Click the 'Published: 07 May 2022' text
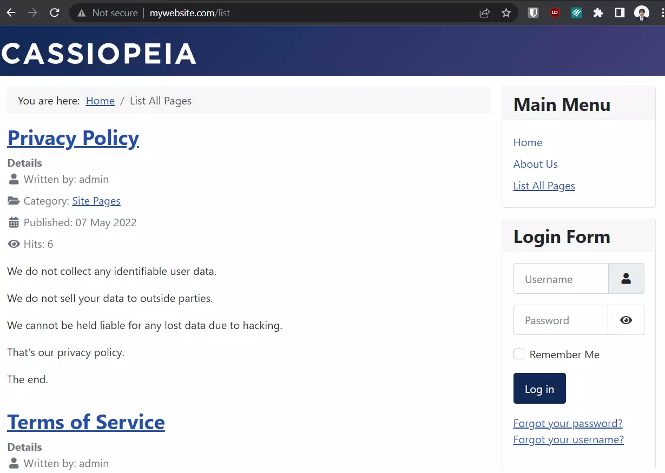665x473 pixels. click(x=80, y=222)
